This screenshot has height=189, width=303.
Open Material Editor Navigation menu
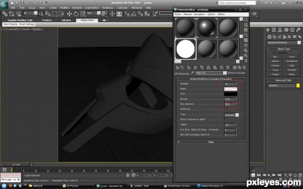(199, 14)
